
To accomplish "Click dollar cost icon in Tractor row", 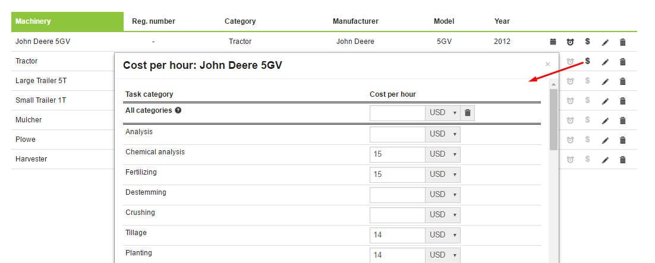I will [x=587, y=61].
